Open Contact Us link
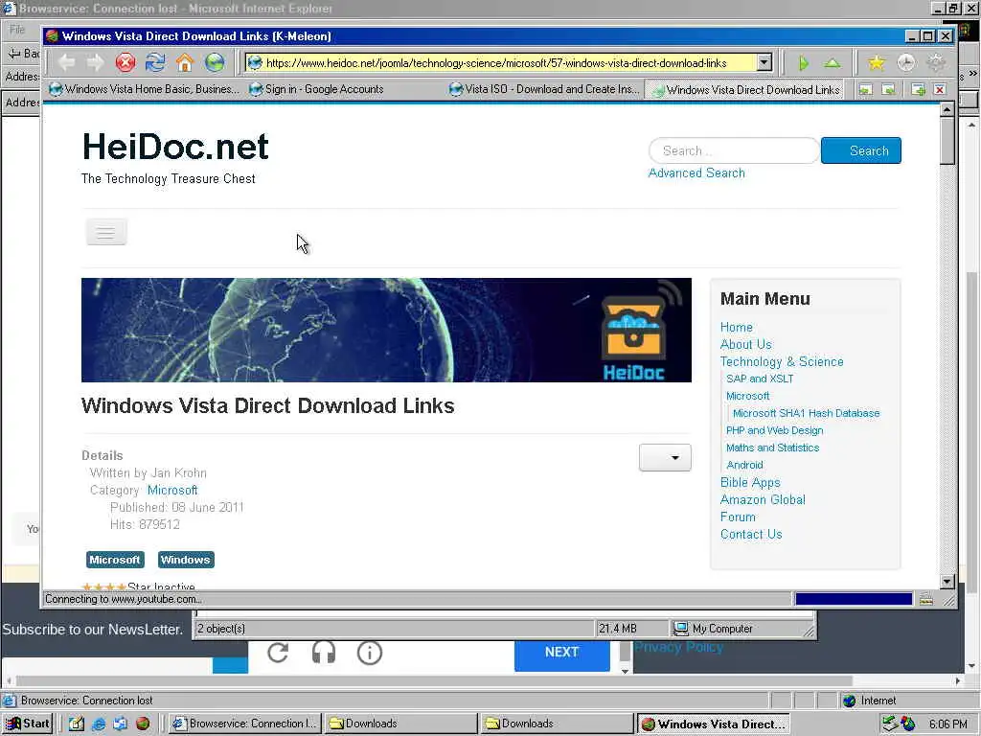 point(751,535)
